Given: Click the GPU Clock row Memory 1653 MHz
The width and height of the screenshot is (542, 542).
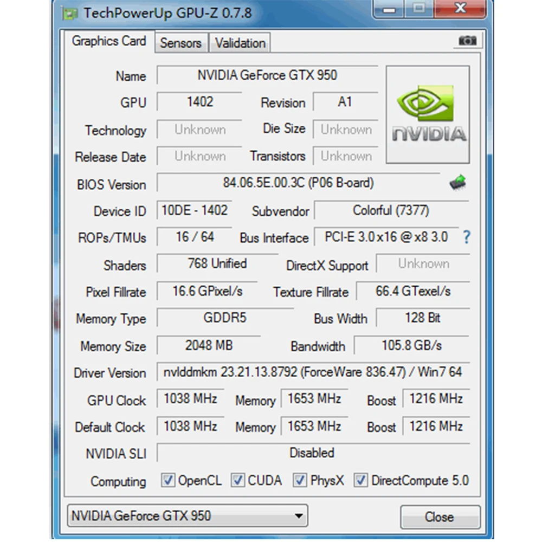Looking at the screenshot, I should pos(314,398).
